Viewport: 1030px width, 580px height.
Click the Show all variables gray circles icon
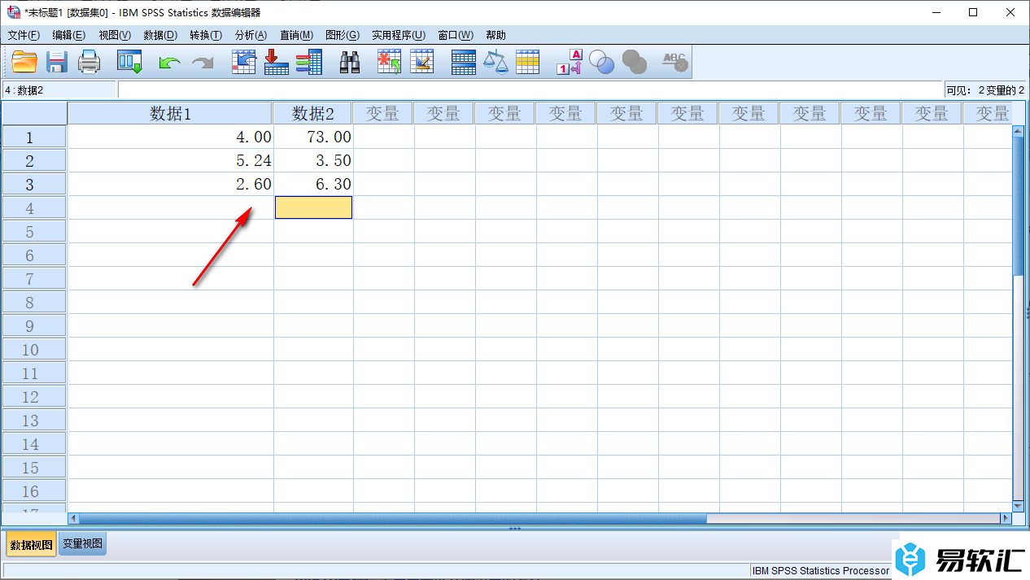tap(635, 62)
